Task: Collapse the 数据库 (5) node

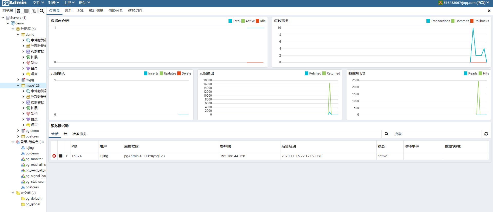Action: (13, 29)
